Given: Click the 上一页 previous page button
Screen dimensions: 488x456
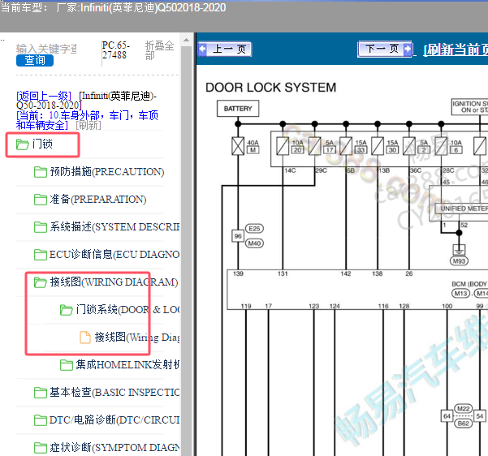Looking at the screenshot, I should pos(225,49).
